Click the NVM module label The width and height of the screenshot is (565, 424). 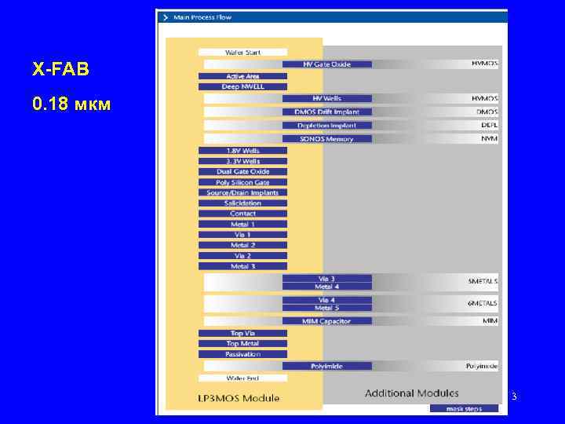point(490,138)
